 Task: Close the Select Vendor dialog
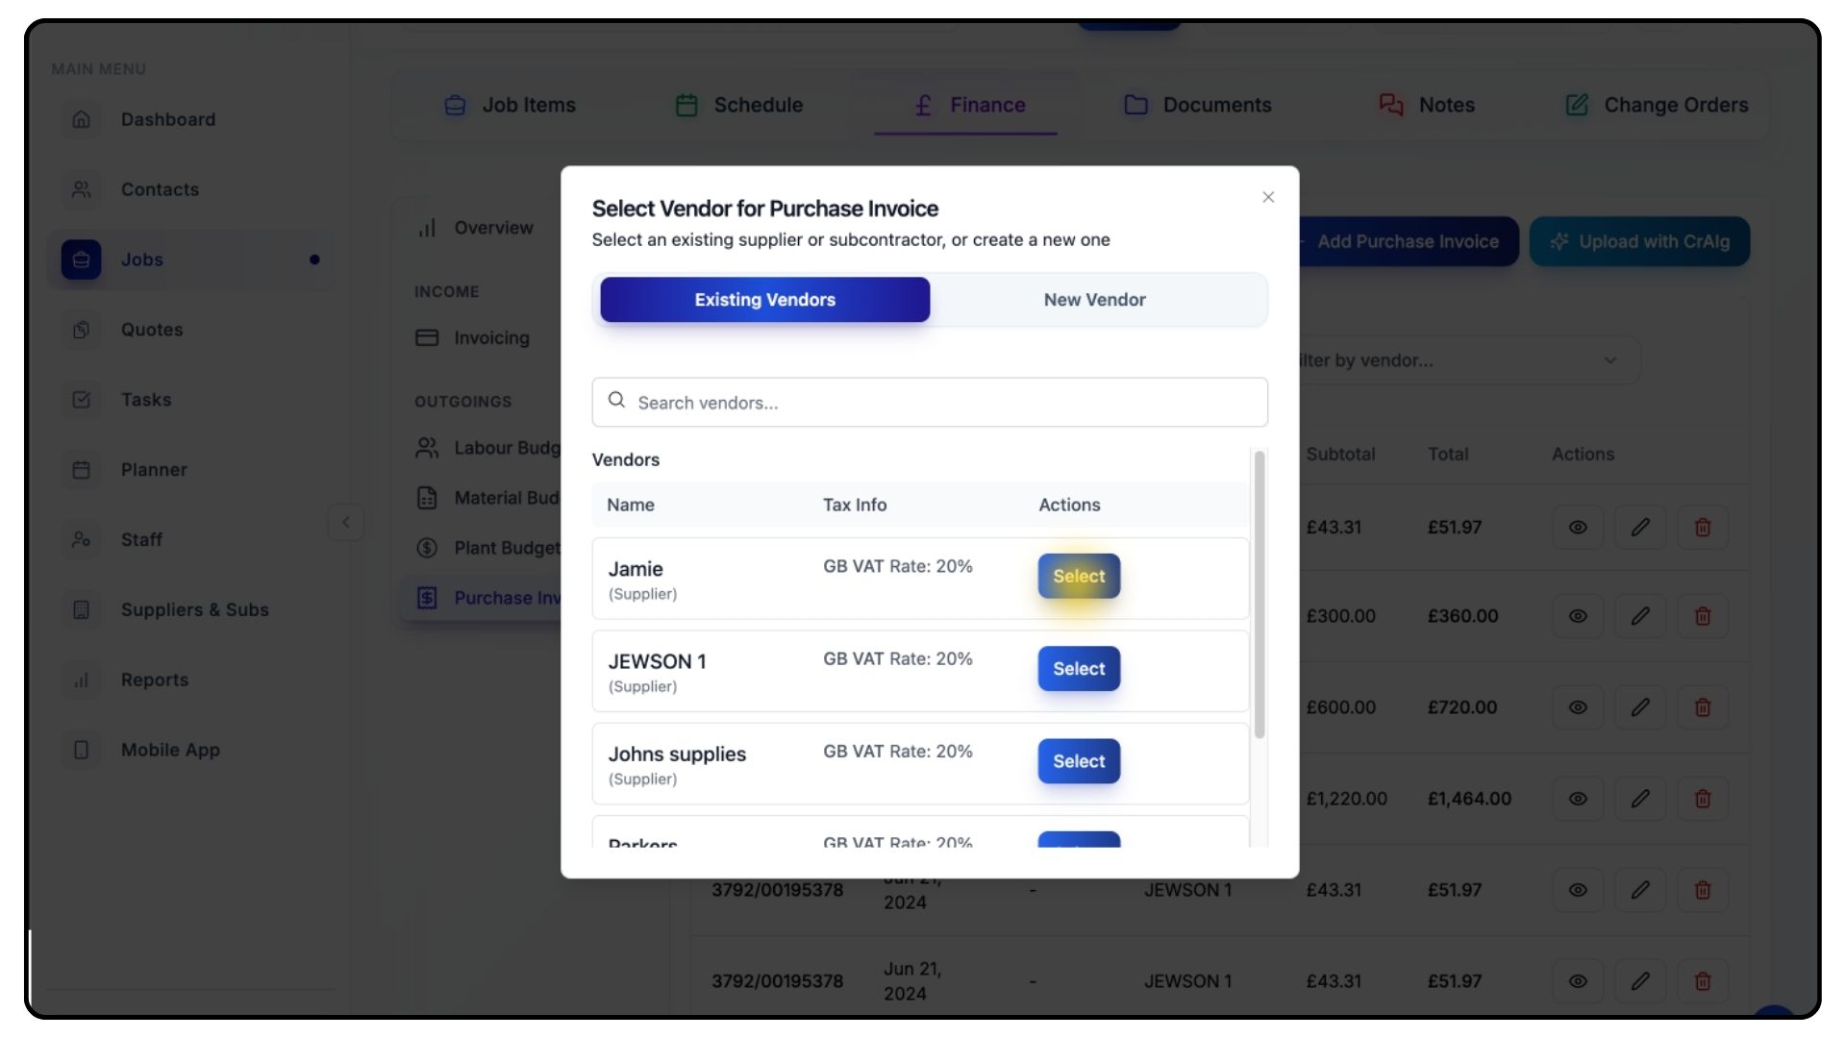1268,197
